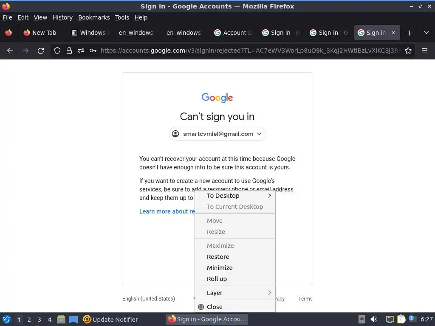Open the Edit menu
This screenshot has width=435, height=326.
click(x=23, y=17)
